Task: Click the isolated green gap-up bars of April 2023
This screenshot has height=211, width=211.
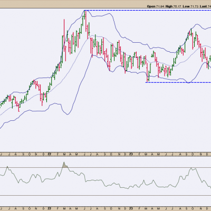Action: tap(153, 54)
